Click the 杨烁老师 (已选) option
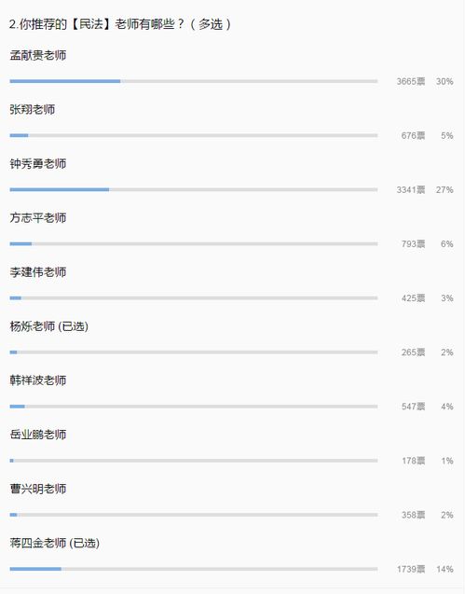The width and height of the screenshot is (465, 594). click(49, 326)
